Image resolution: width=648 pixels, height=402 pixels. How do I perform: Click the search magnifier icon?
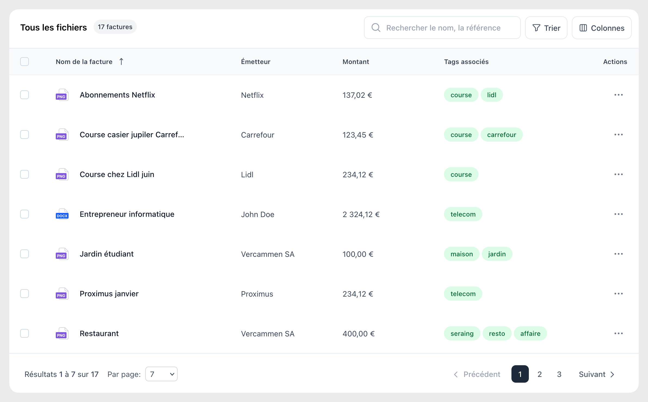coord(376,28)
